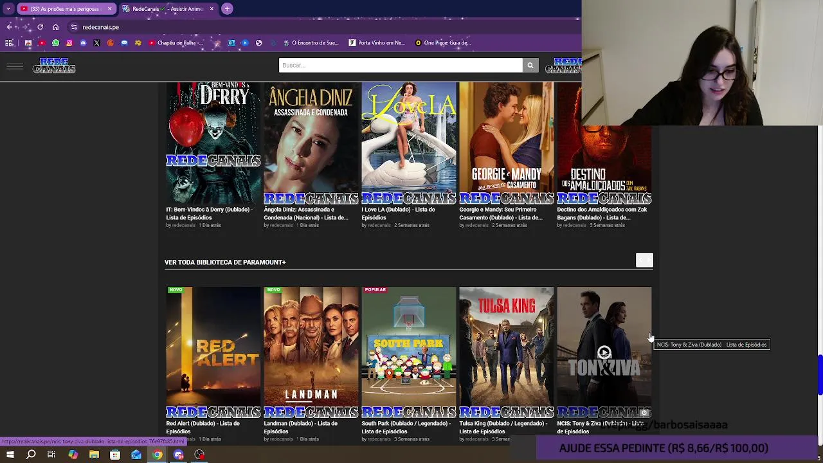823x463 pixels.
Task: Switch to the YouTube 'As prisões mais perigosas' tab
Action: (66, 9)
